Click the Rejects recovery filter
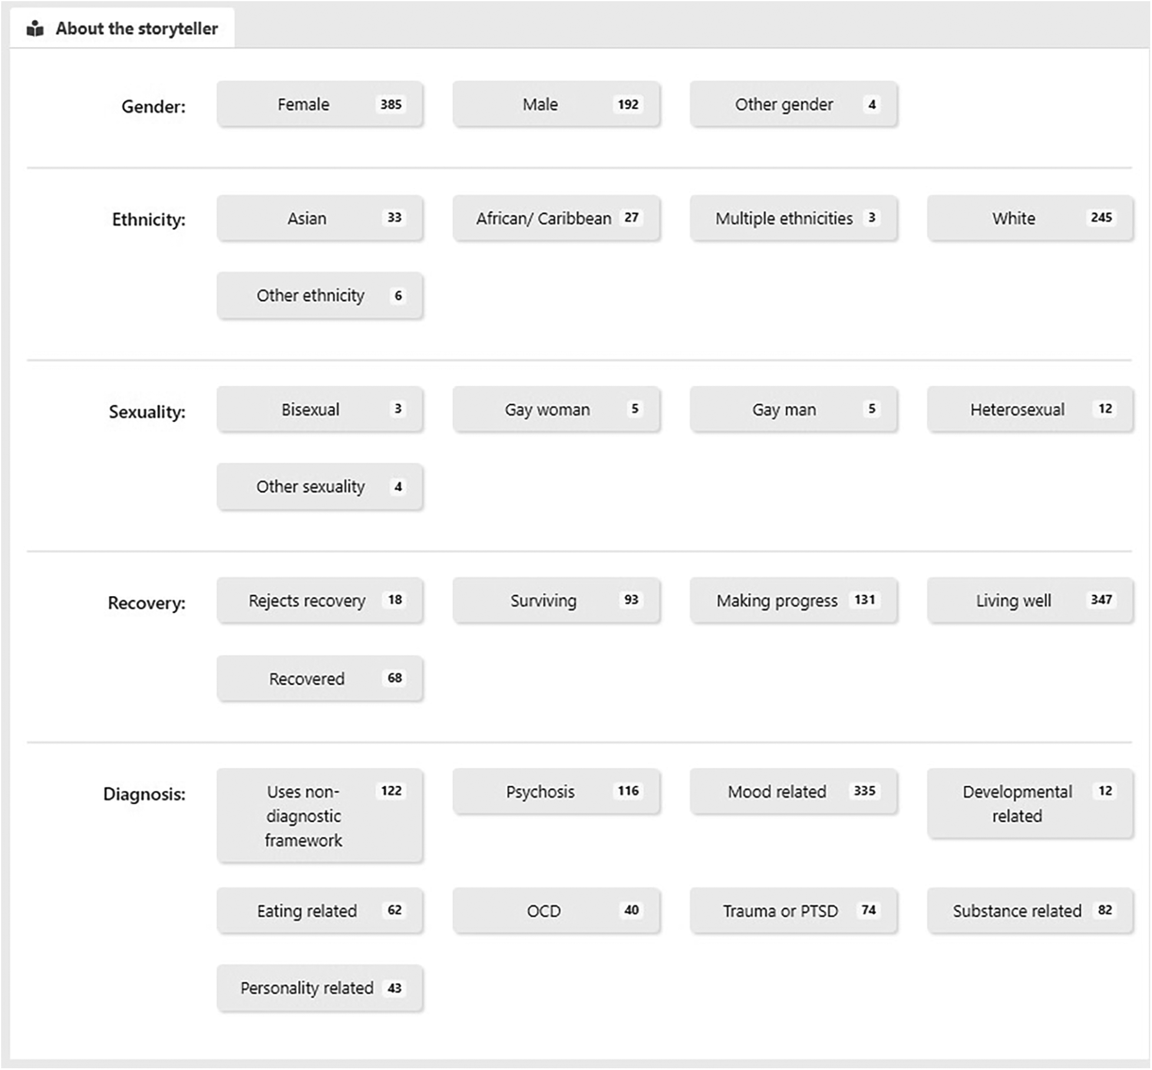This screenshot has height=1070, width=1152. point(319,600)
